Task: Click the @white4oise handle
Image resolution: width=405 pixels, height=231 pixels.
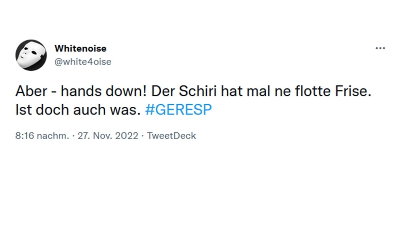Action: point(83,61)
